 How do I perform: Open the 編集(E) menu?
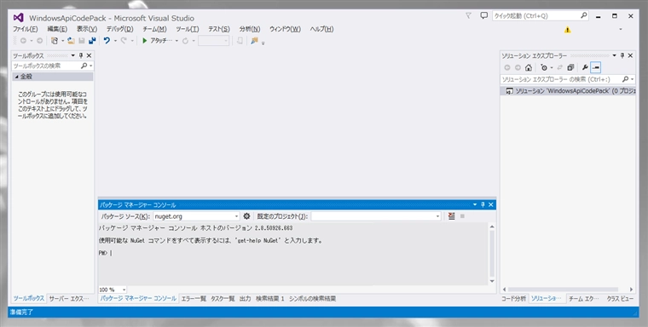pos(57,29)
